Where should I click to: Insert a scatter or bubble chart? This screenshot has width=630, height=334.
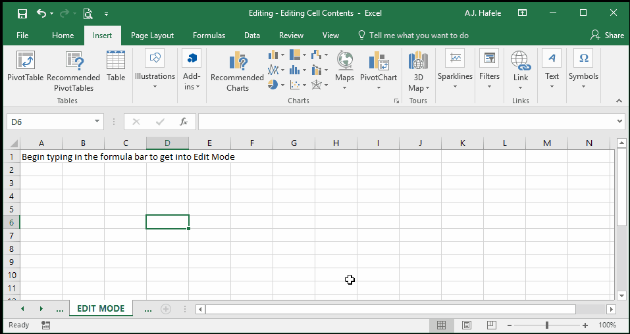[298, 85]
